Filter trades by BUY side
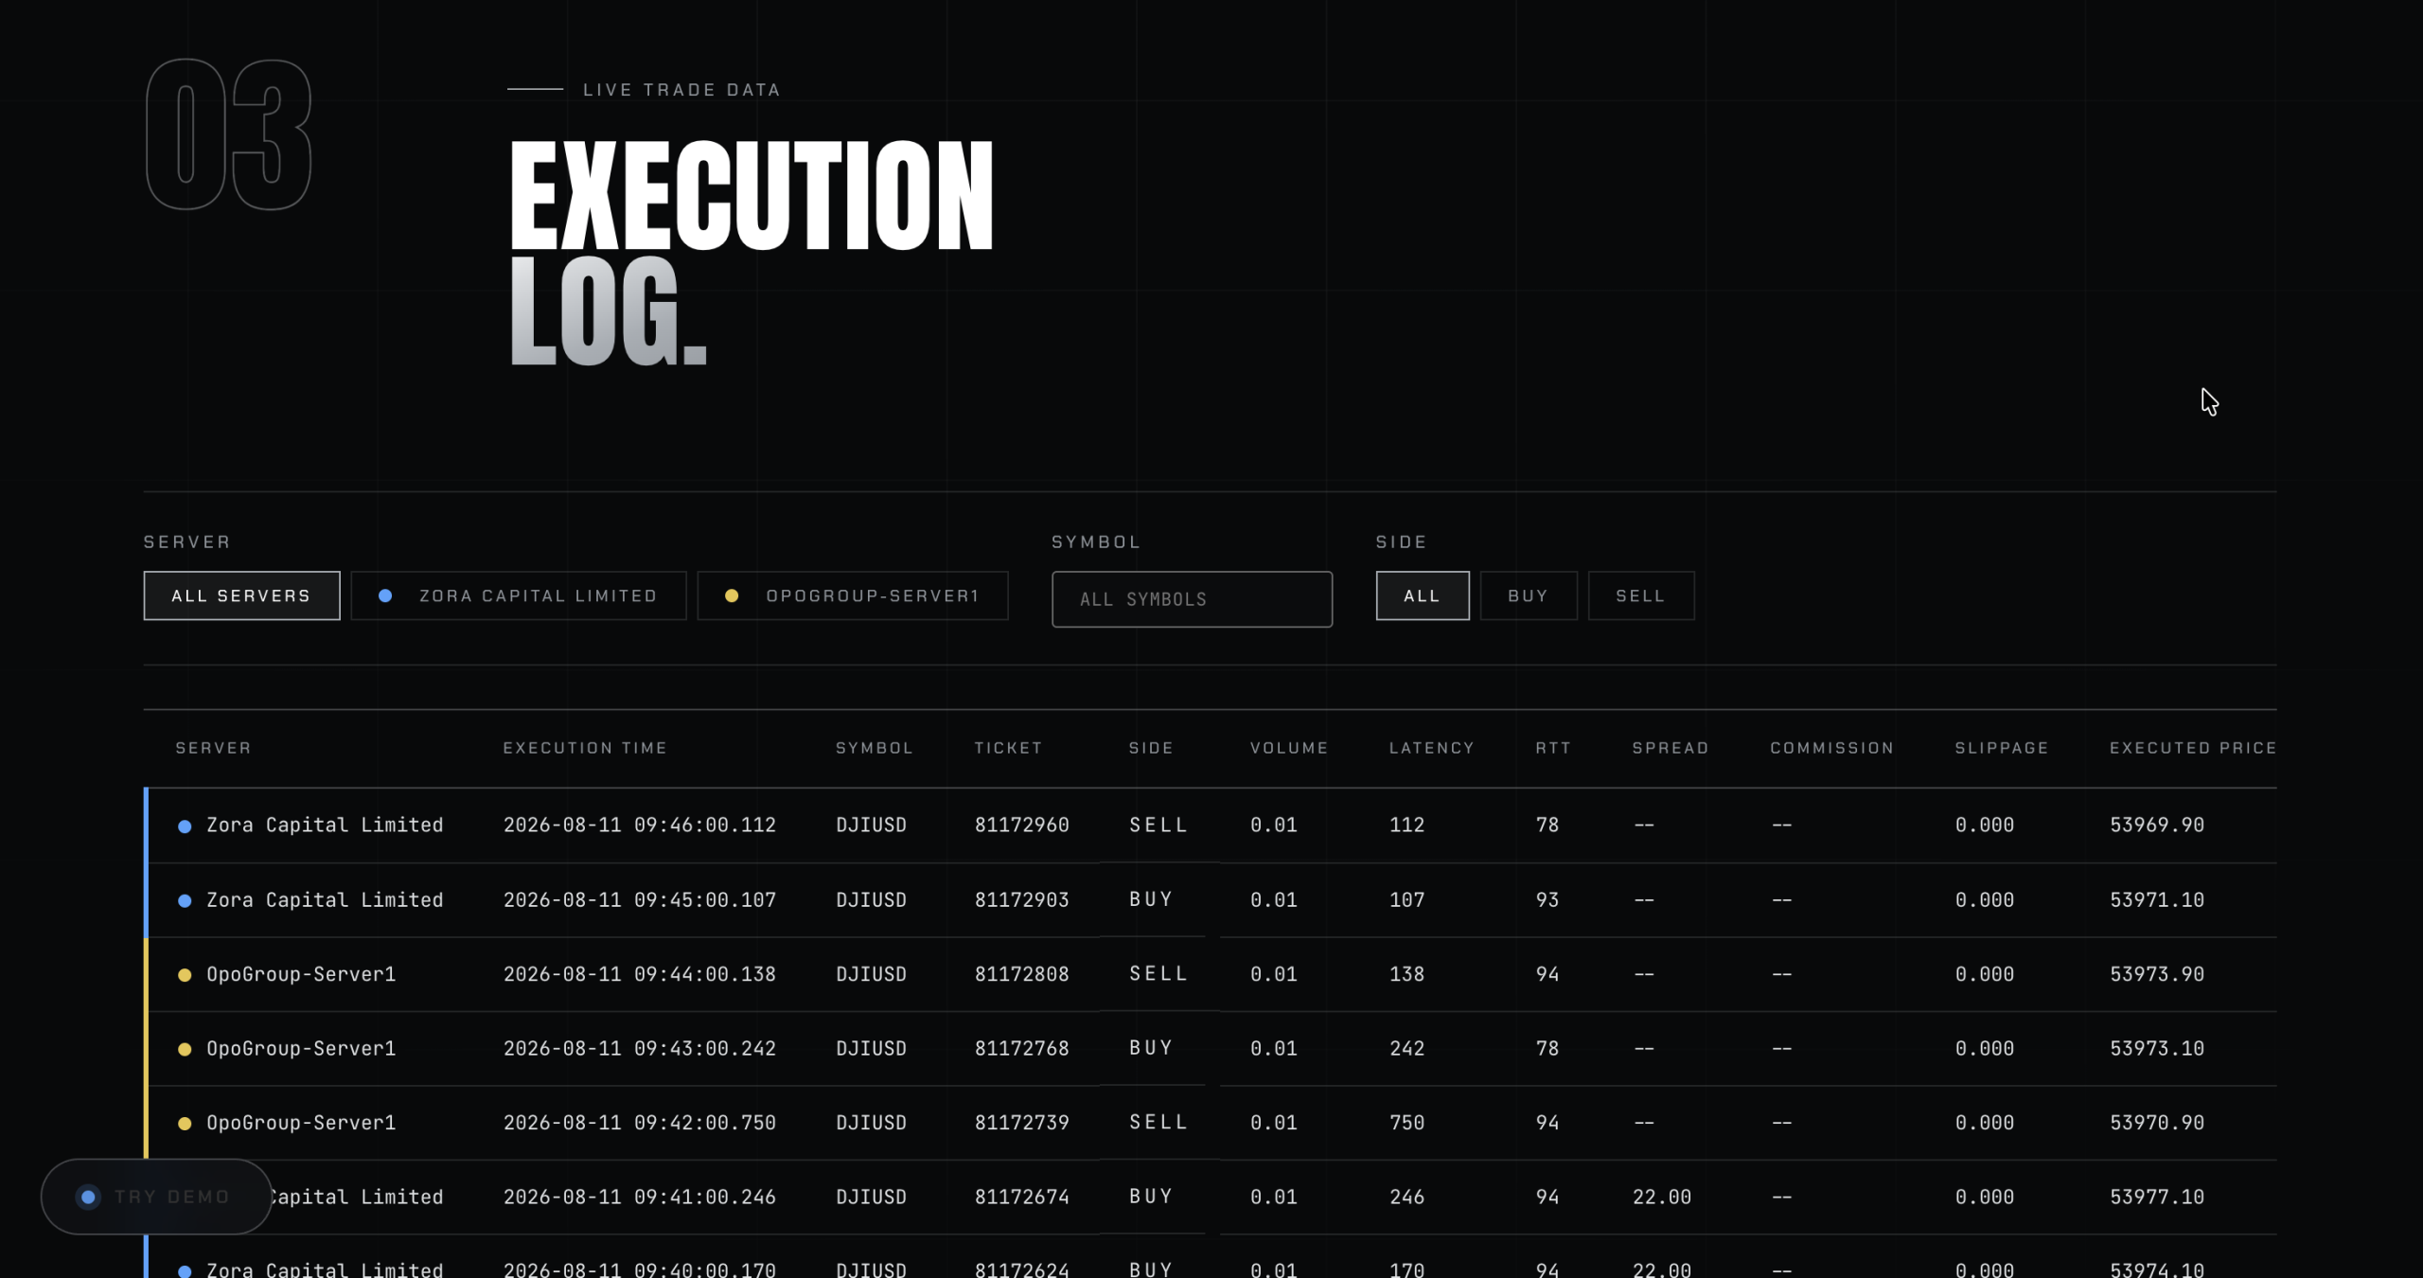The height and width of the screenshot is (1278, 2423). 1529,595
